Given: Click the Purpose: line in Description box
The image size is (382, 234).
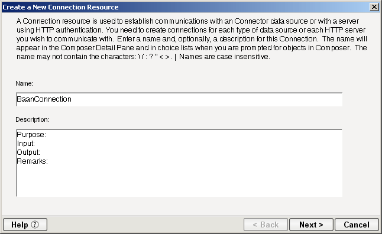Looking at the screenshot, I should click(31, 135).
